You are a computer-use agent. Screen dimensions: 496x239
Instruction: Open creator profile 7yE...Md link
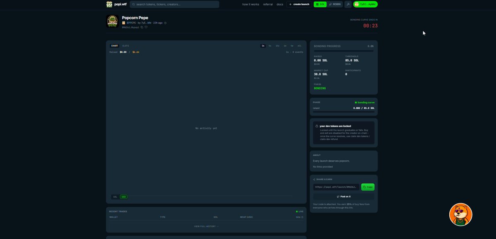[146, 23]
